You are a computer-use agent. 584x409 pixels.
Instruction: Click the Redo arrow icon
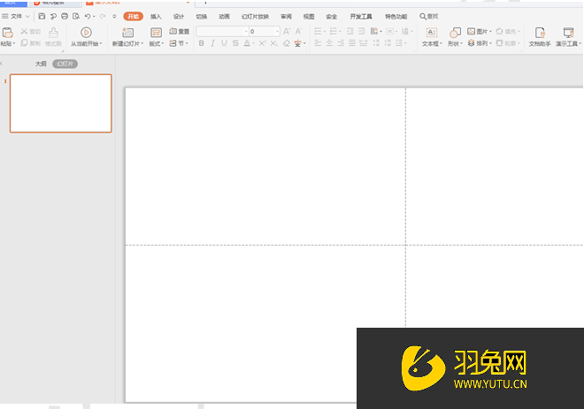pos(103,17)
